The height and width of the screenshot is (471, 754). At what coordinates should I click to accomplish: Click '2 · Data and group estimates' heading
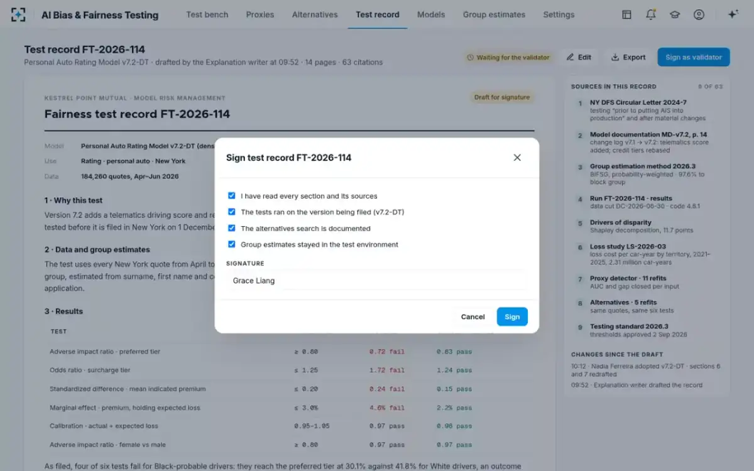point(97,249)
